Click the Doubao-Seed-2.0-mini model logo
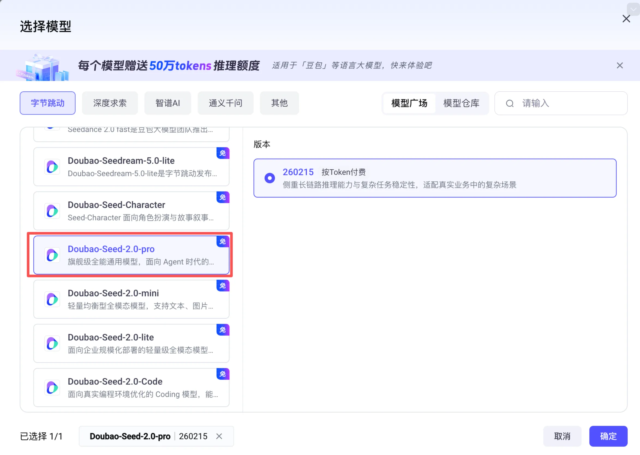Viewport: 640px width, 455px height. click(x=52, y=299)
